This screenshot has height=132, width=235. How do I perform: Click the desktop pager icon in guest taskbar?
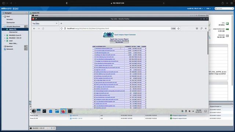[x=39, y=111]
